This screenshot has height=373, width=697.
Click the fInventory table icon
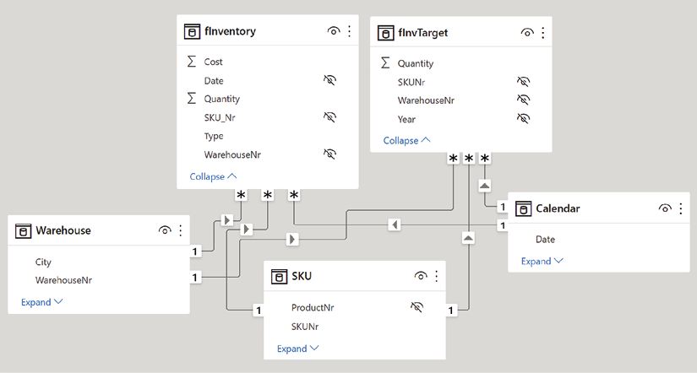click(192, 31)
